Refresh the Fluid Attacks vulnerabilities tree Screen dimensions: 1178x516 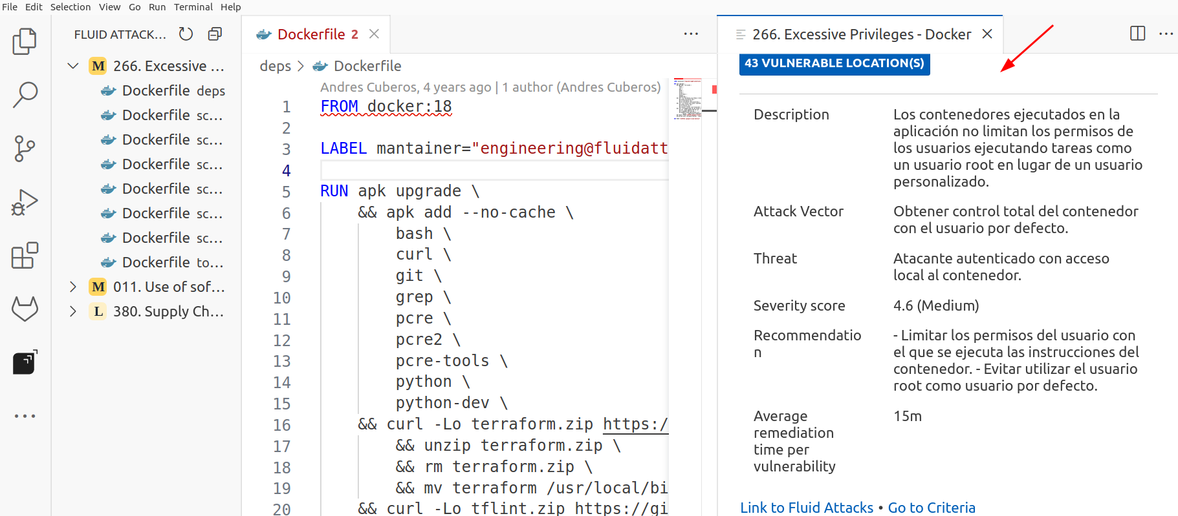click(x=186, y=34)
